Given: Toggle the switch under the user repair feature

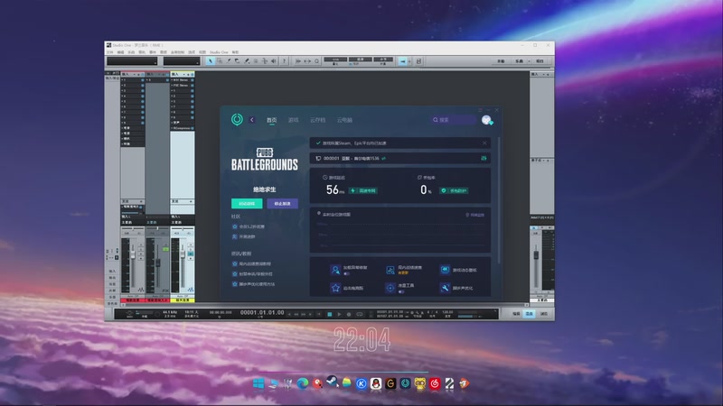Looking at the screenshot, I should 346,273.
